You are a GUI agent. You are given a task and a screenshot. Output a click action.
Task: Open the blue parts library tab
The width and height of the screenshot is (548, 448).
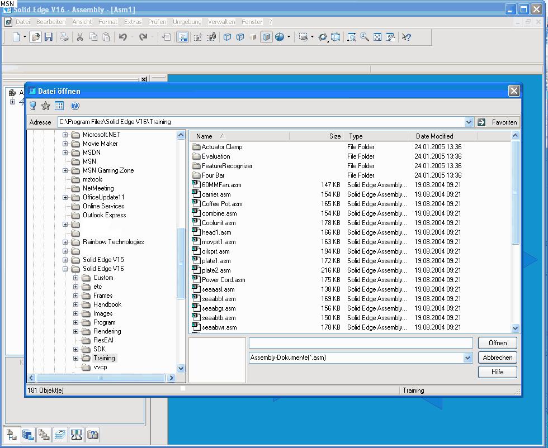(x=27, y=435)
